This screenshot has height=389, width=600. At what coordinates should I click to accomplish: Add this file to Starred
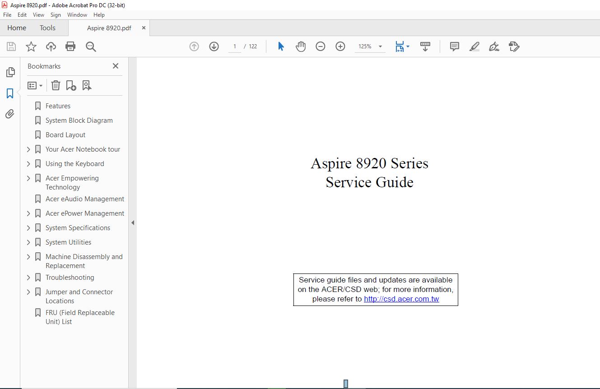point(31,46)
